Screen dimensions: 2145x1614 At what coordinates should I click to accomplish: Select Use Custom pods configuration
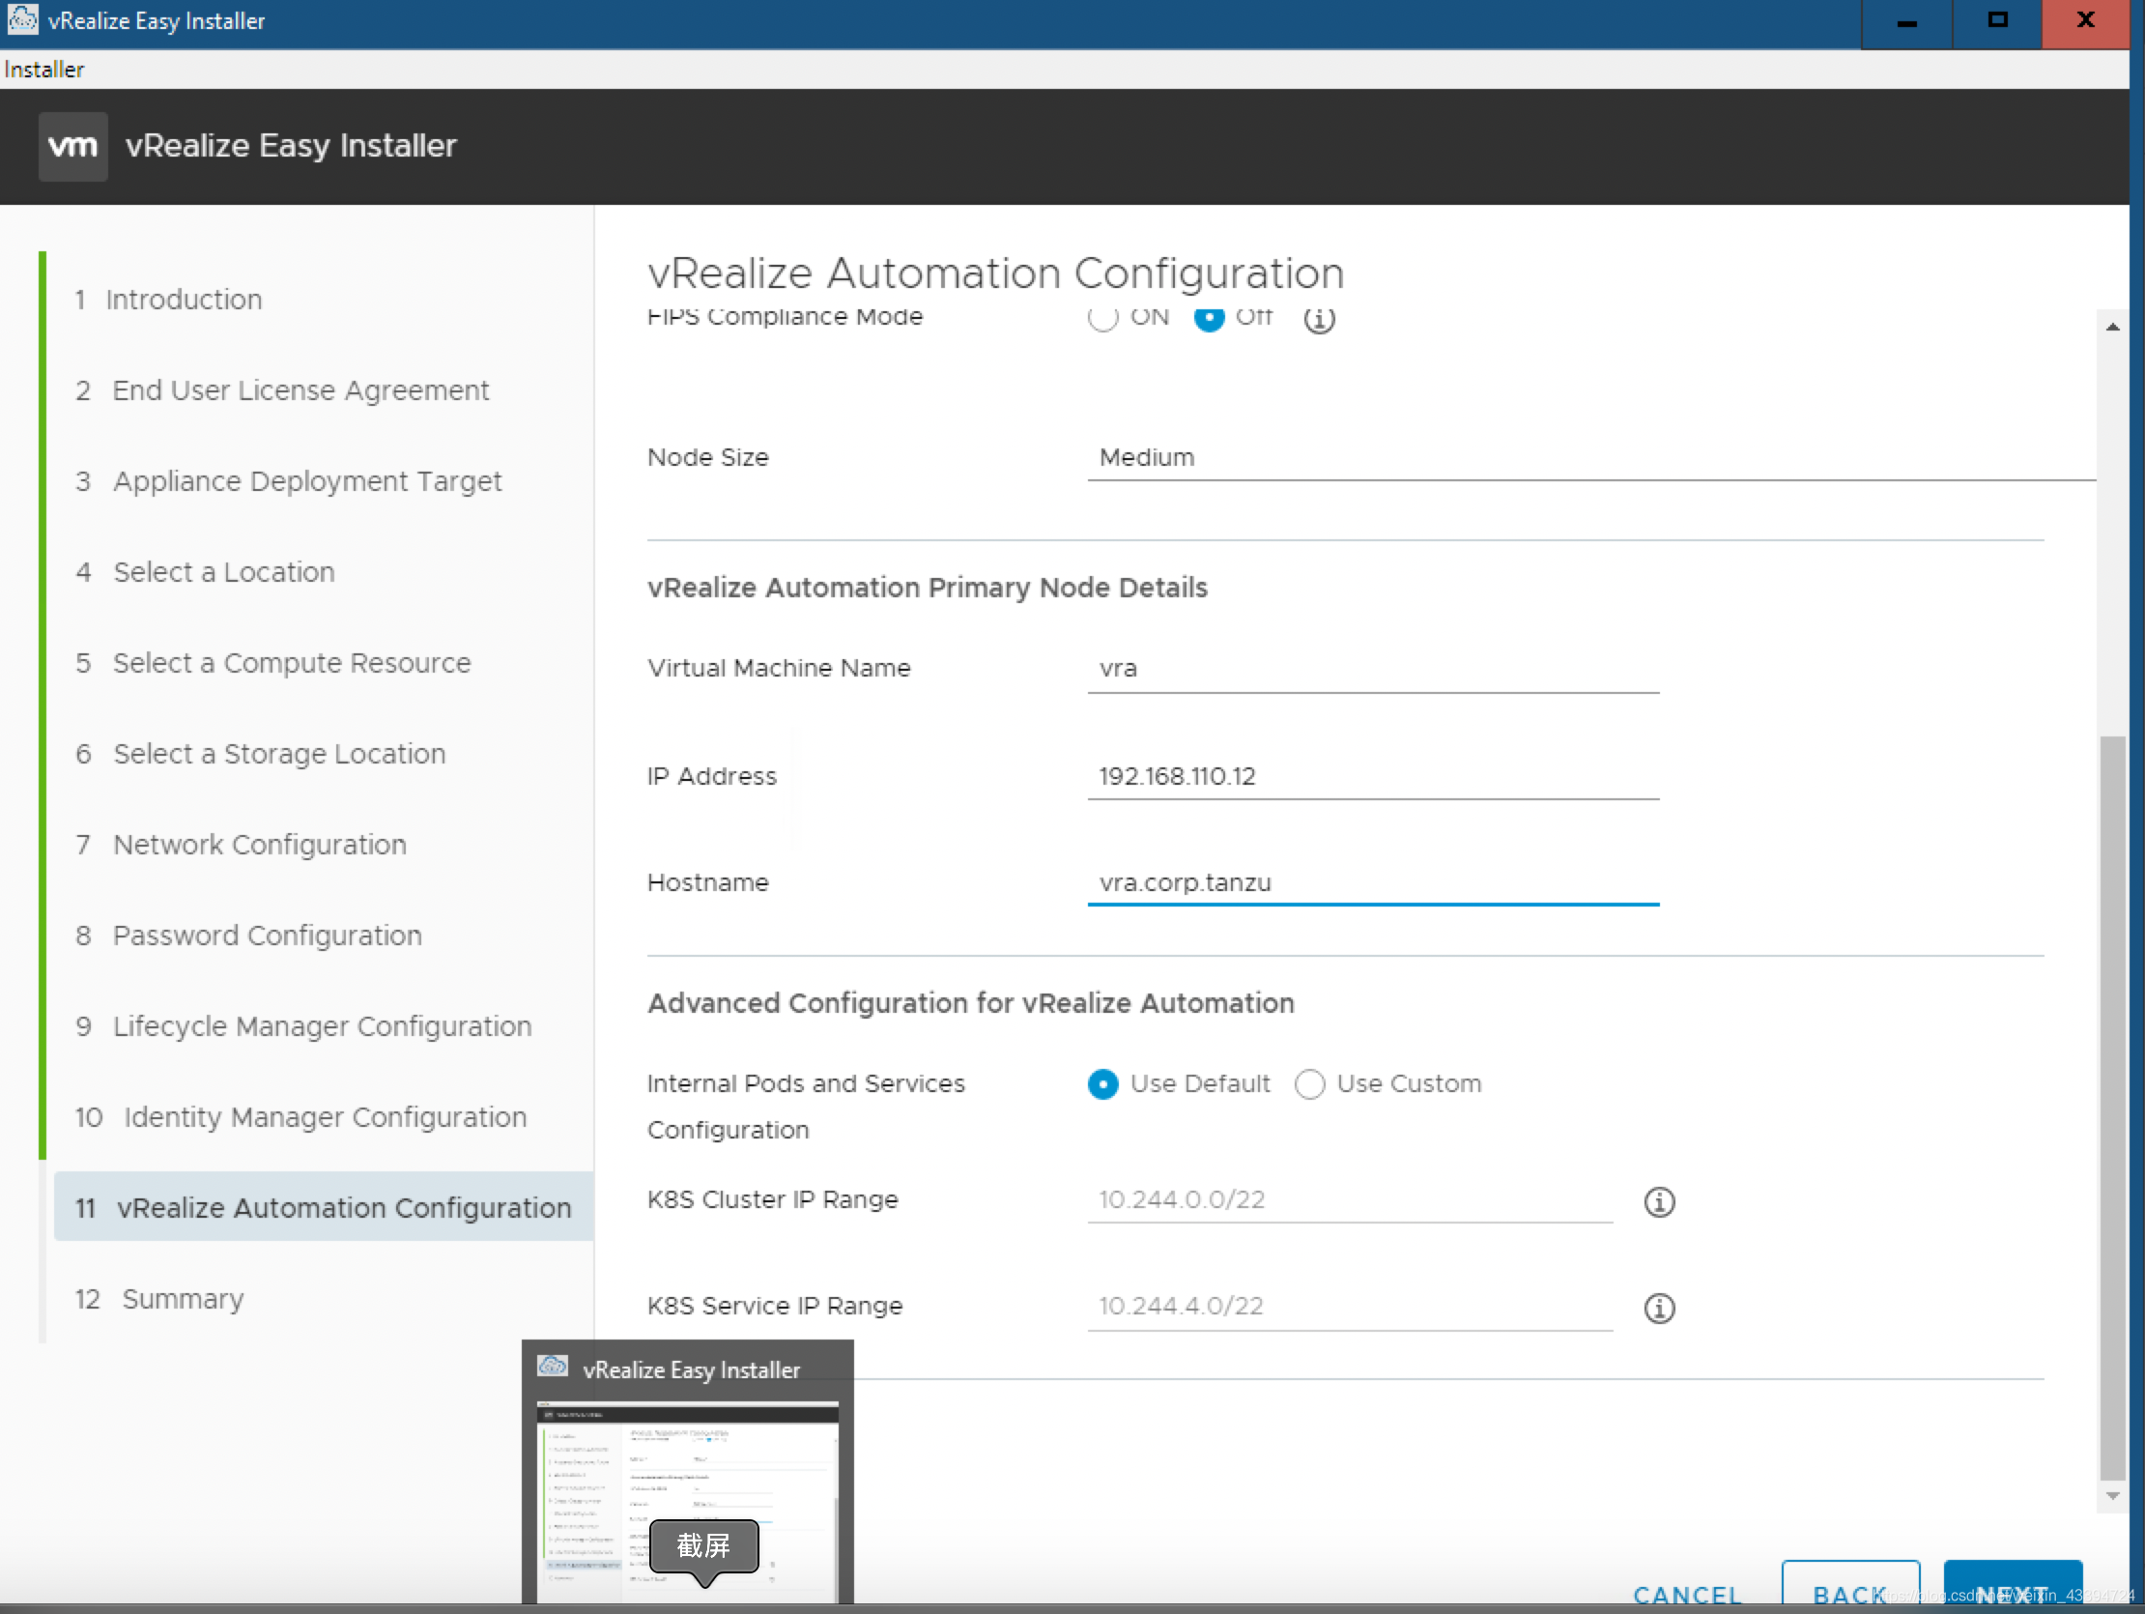coord(1309,1083)
